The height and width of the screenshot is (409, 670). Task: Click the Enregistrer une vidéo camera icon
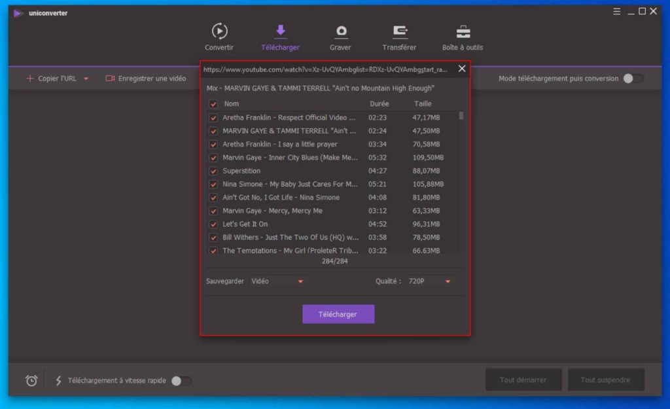(x=110, y=79)
